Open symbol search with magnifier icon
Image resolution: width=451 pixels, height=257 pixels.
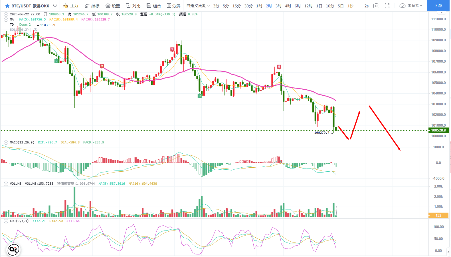click(x=55, y=6)
